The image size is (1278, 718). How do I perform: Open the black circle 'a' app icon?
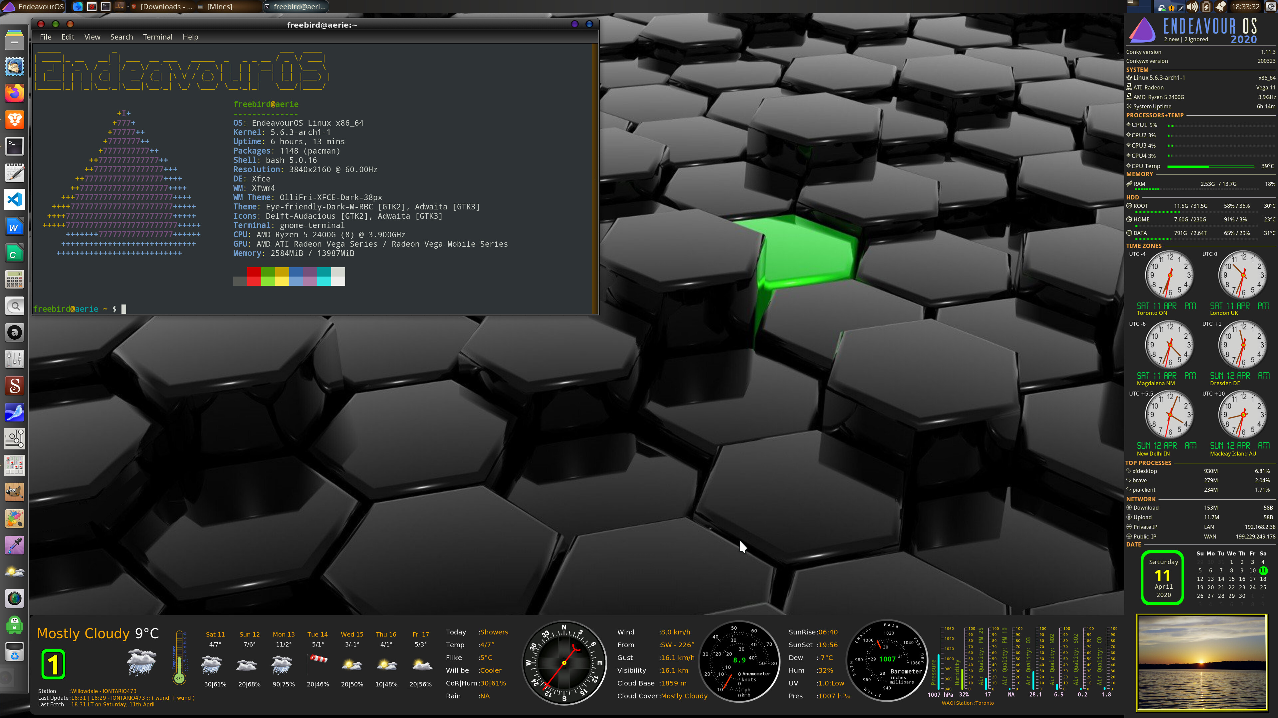coord(14,332)
